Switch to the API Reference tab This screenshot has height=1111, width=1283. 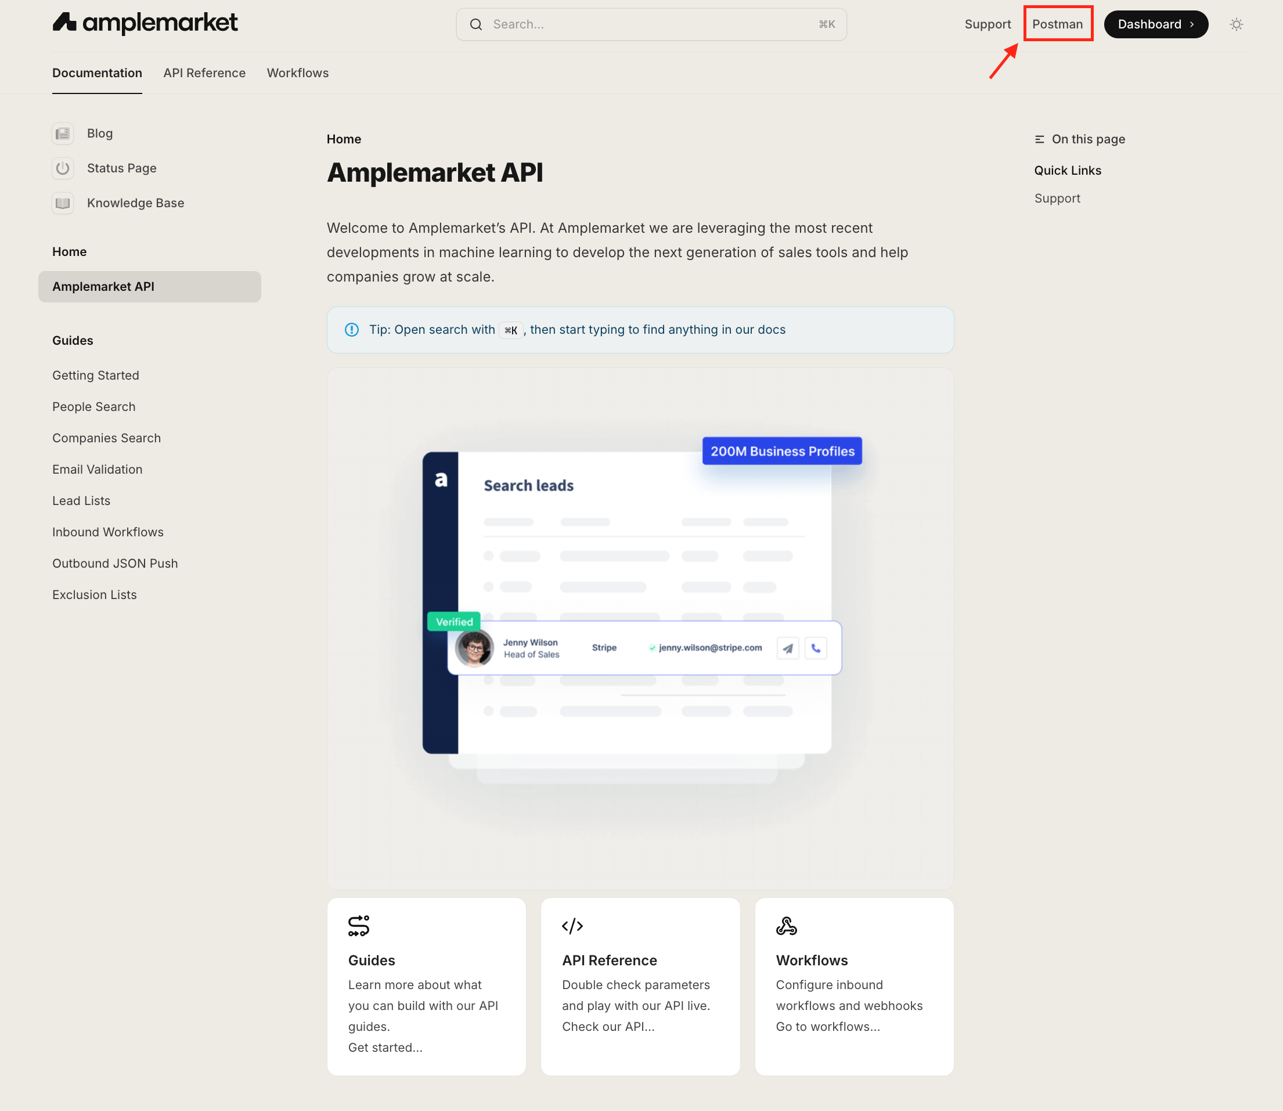(x=204, y=73)
